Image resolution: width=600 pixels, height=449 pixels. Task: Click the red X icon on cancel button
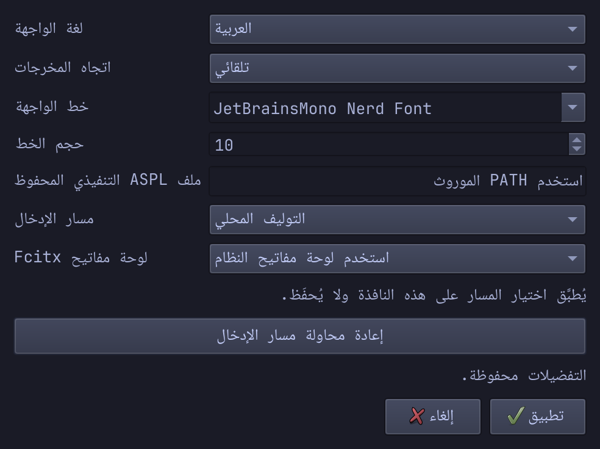[x=416, y=416]
